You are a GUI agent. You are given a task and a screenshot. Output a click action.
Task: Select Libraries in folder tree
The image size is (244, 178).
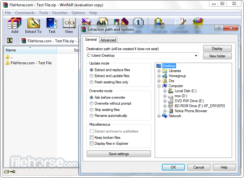pos(175,71)
